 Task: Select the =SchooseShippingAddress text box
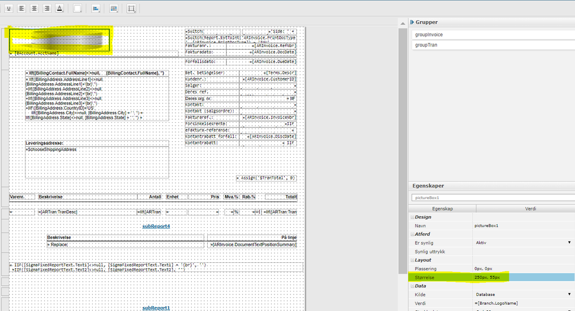coord(97,162)
